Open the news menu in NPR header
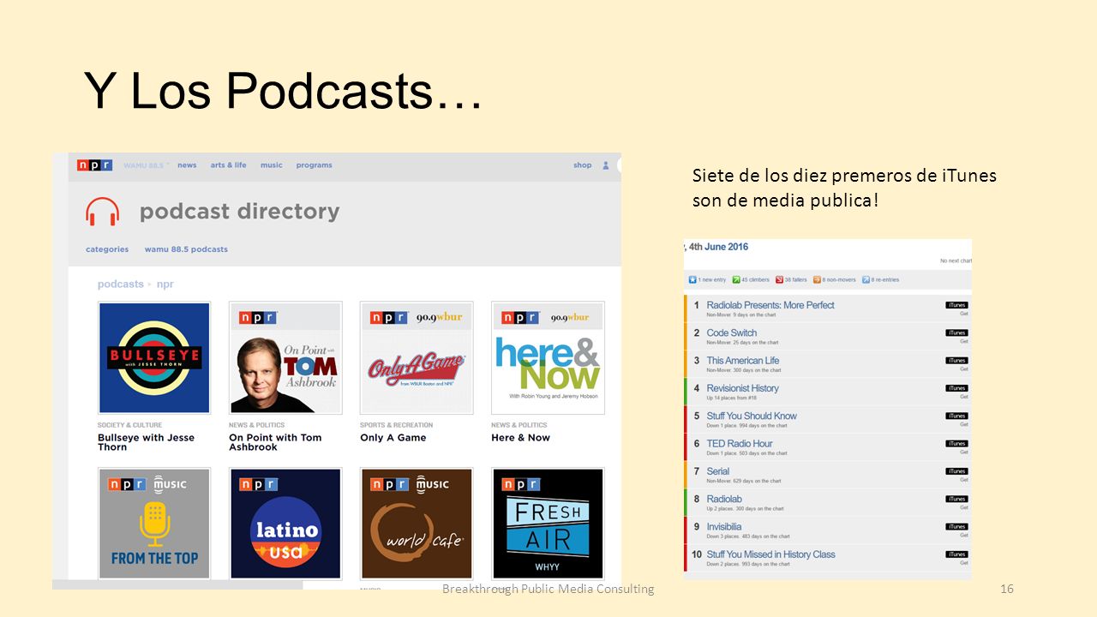 tap(187, 165)
